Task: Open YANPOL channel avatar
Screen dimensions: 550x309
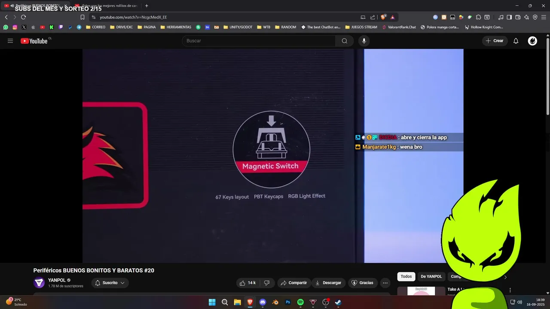Action: click(39, 283)
